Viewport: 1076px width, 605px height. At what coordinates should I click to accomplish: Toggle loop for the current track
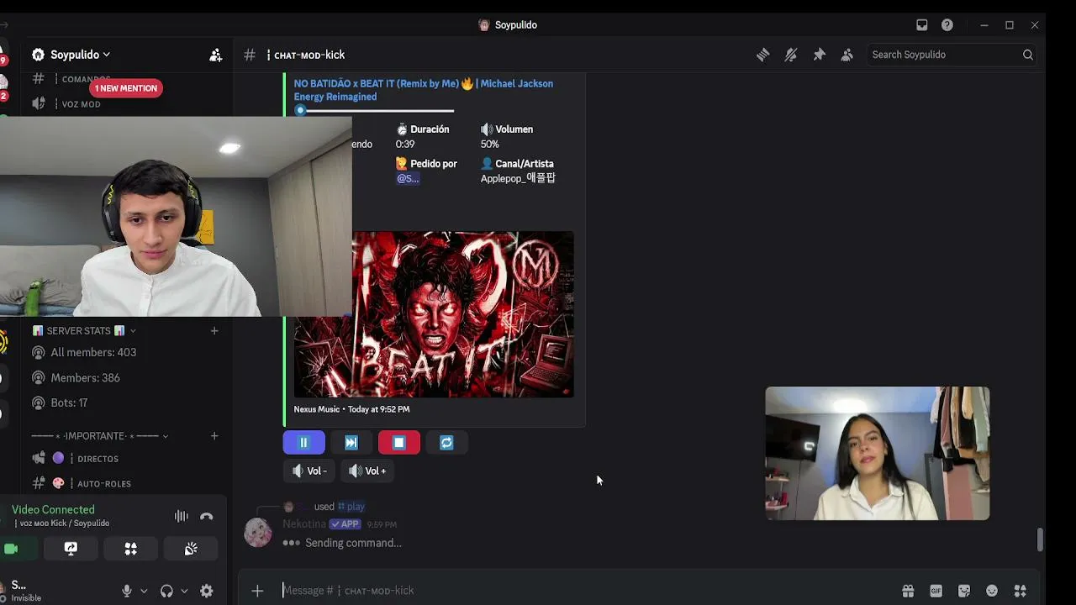(446, 443)
